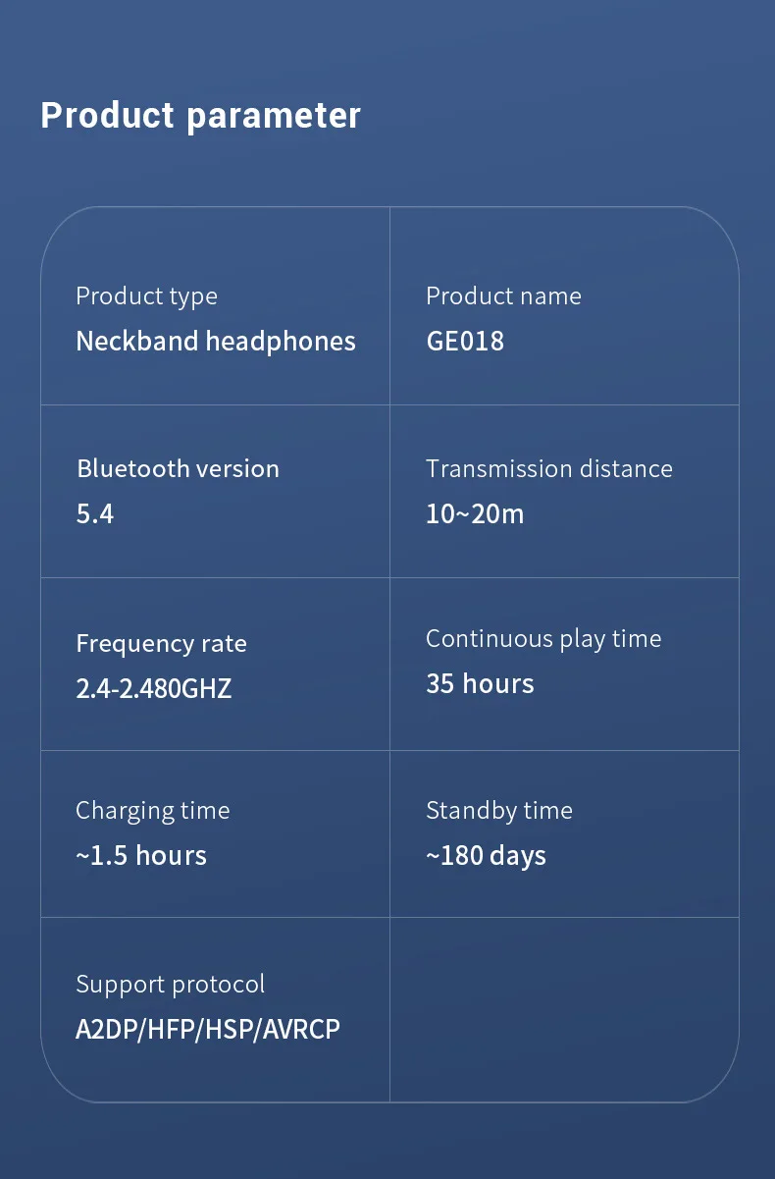Select the Continuous play time label
This screenshot has width=775, height=1179.
pyautogui.click(x=543, y=639)
